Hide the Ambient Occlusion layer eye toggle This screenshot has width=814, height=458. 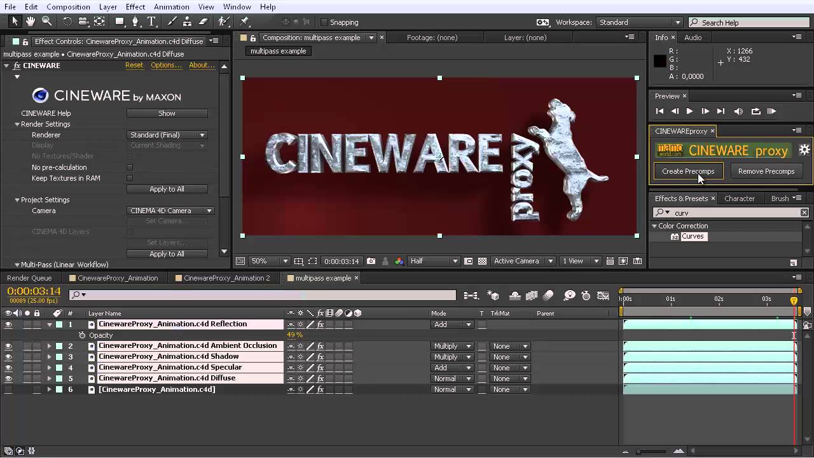pyautogui.click(x=8, y=346)
